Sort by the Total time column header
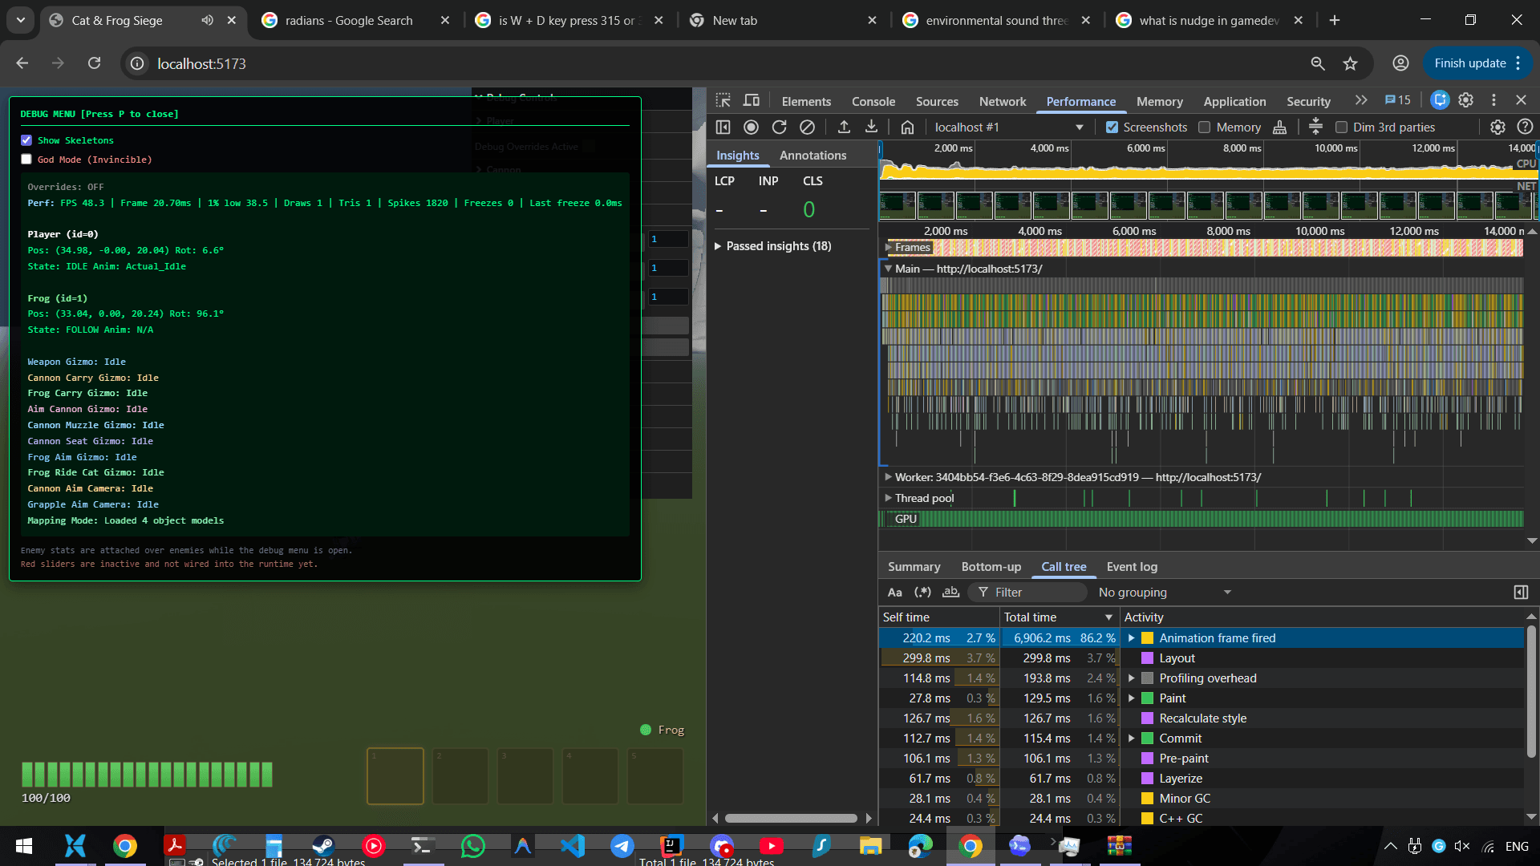Image resolution: width=1540 pixels, height=866 pixels. click(x=1059, y=617)
